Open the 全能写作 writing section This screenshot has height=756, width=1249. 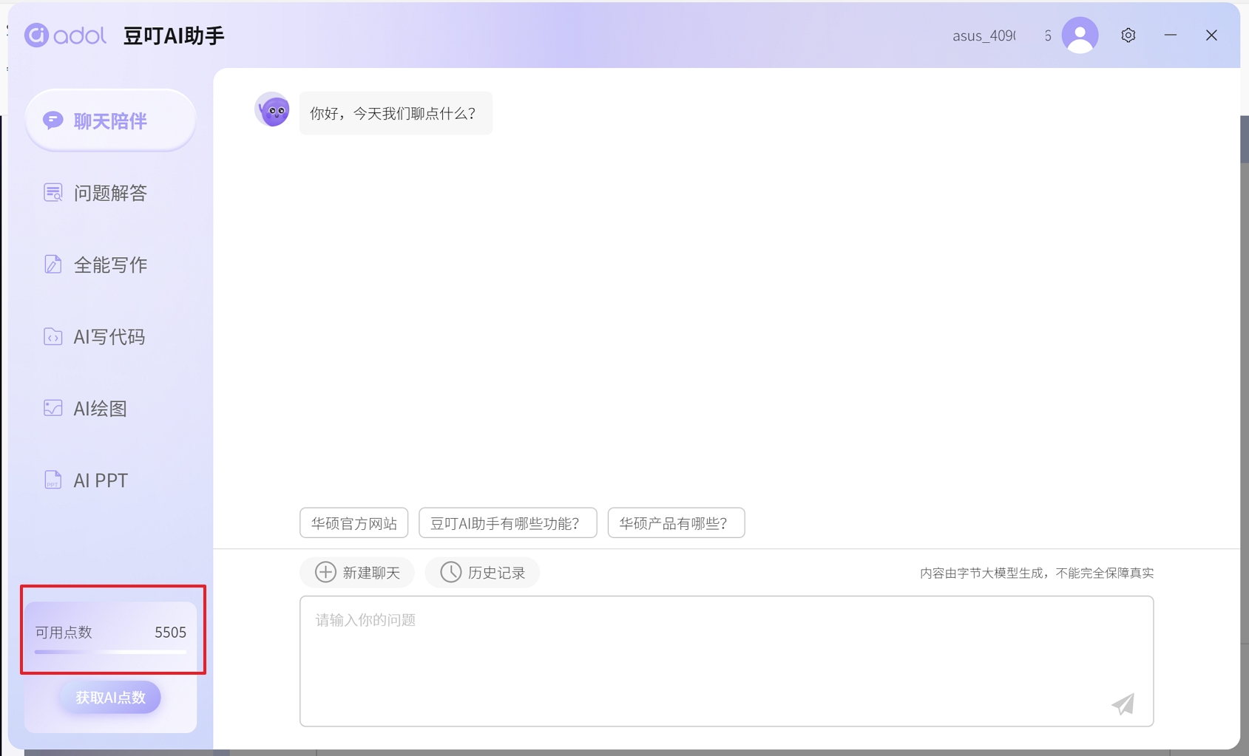click(95, 265)
